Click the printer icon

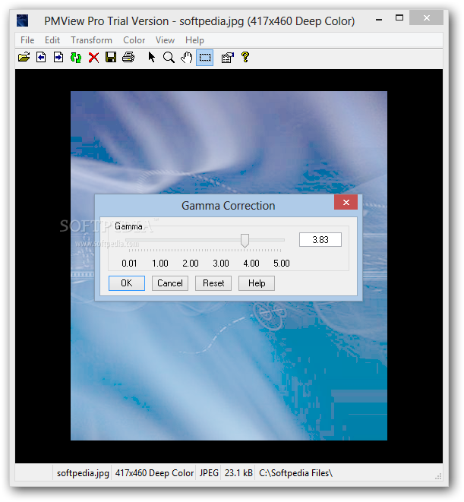click(128, 58)
